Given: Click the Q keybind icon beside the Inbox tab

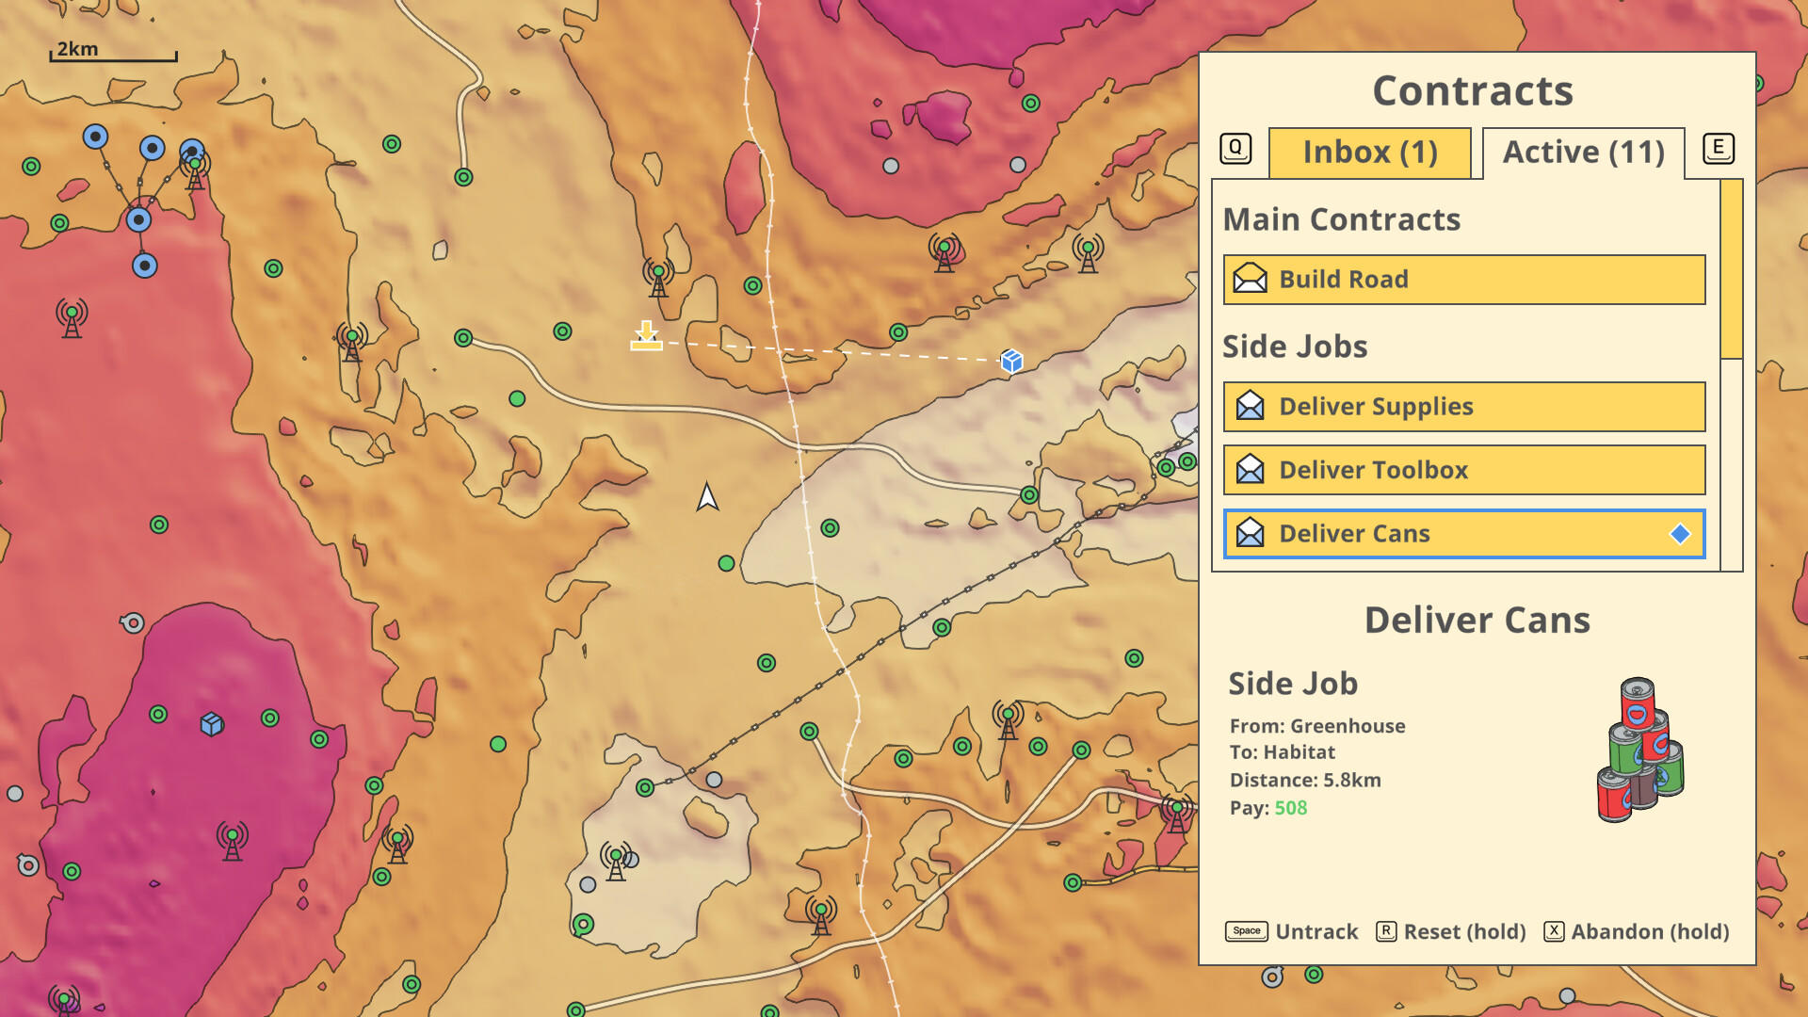Looking at the screenshot, I should [1235, 147].
